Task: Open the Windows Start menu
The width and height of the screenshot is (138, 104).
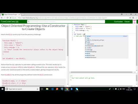Action: (x=2, y=89)
